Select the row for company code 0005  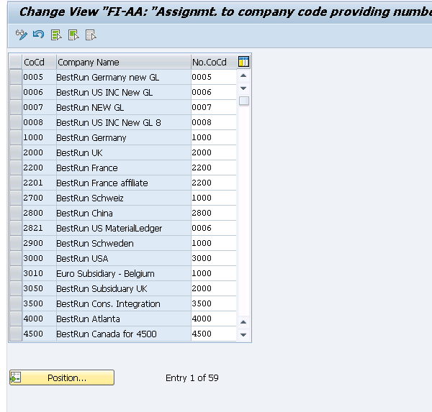click(x=16, y=77)
